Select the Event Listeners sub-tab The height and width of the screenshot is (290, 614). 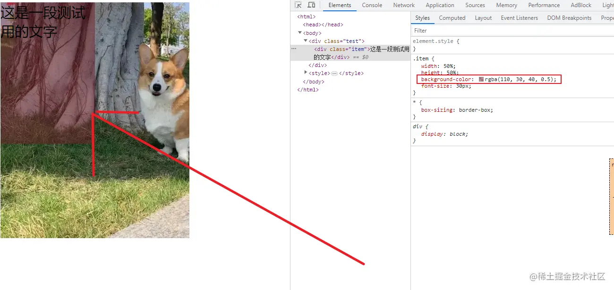pyautogui.click(x=520, y=18)
